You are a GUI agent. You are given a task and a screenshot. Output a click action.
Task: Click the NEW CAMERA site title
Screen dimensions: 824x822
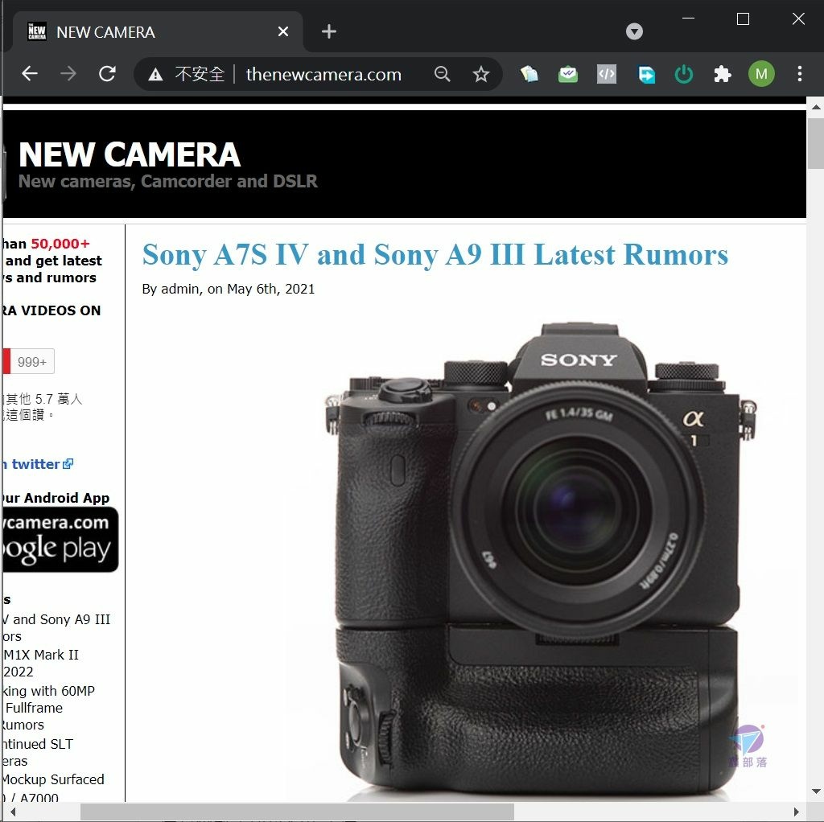[130, 154]
